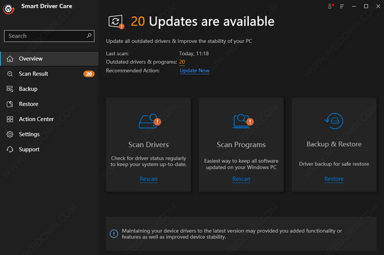
Task: Click the Backup sidebar icon
Action: pos(10,89)
